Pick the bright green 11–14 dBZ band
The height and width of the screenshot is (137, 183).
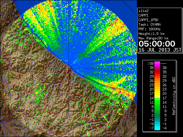coord(157,102)
